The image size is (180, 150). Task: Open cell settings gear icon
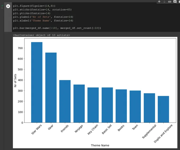point(179,2)
